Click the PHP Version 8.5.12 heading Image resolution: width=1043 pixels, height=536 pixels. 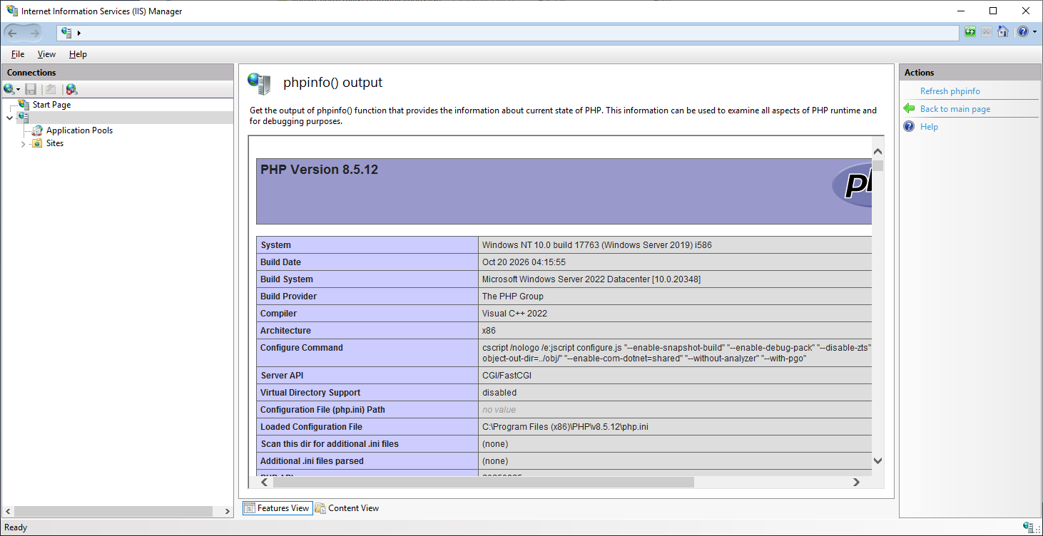point(319,170)
